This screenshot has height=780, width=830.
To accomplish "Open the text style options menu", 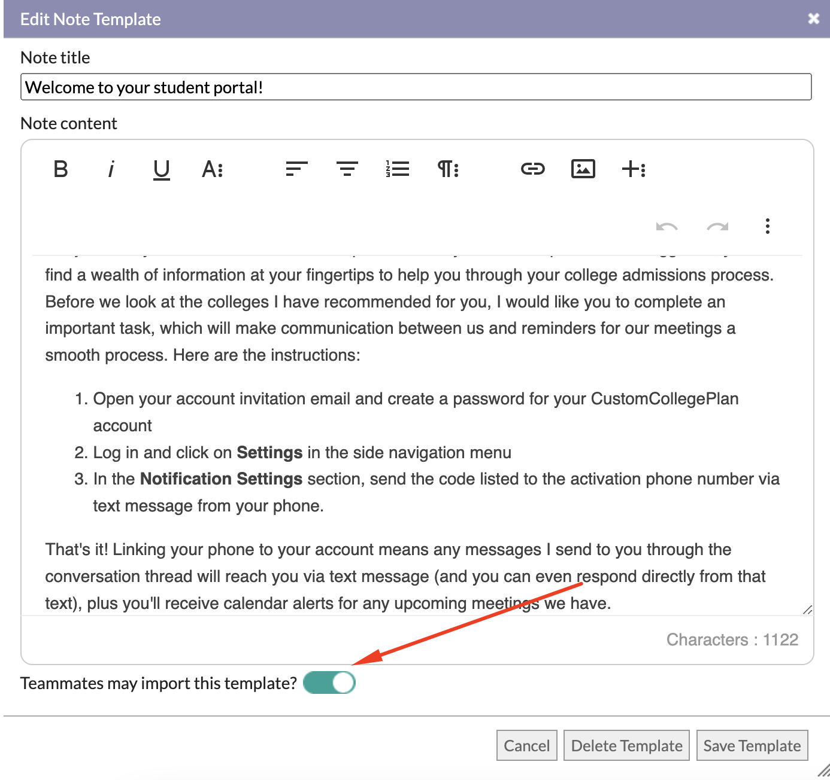I will pos(213,169).
